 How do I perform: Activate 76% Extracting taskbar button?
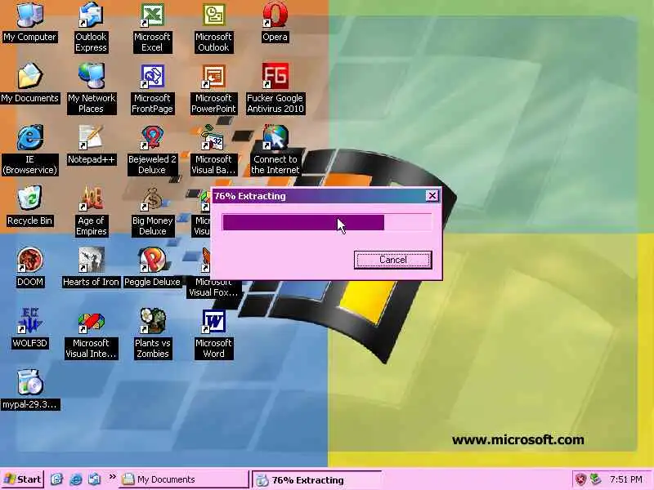point(317,480)
